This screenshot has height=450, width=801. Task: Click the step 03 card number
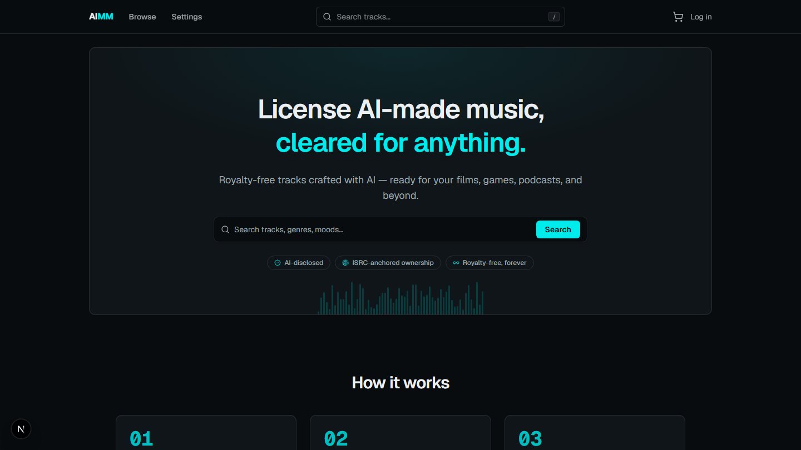(x=530, y=439)
